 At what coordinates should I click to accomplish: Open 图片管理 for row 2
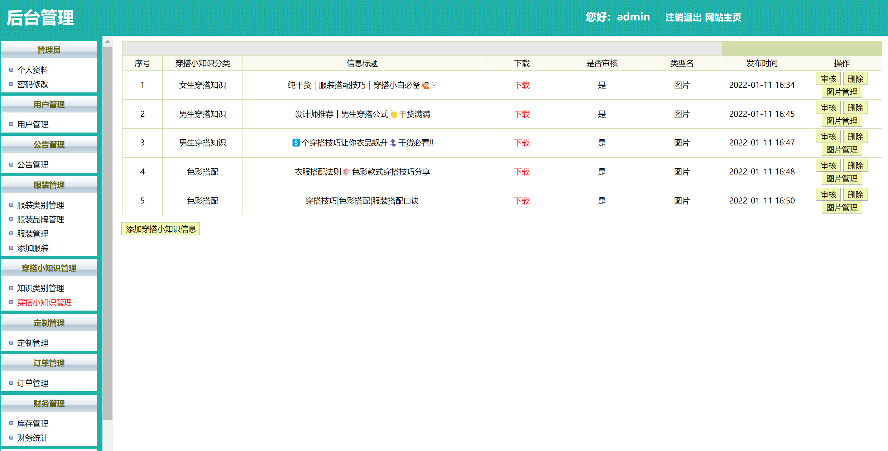tap(842, 121)
